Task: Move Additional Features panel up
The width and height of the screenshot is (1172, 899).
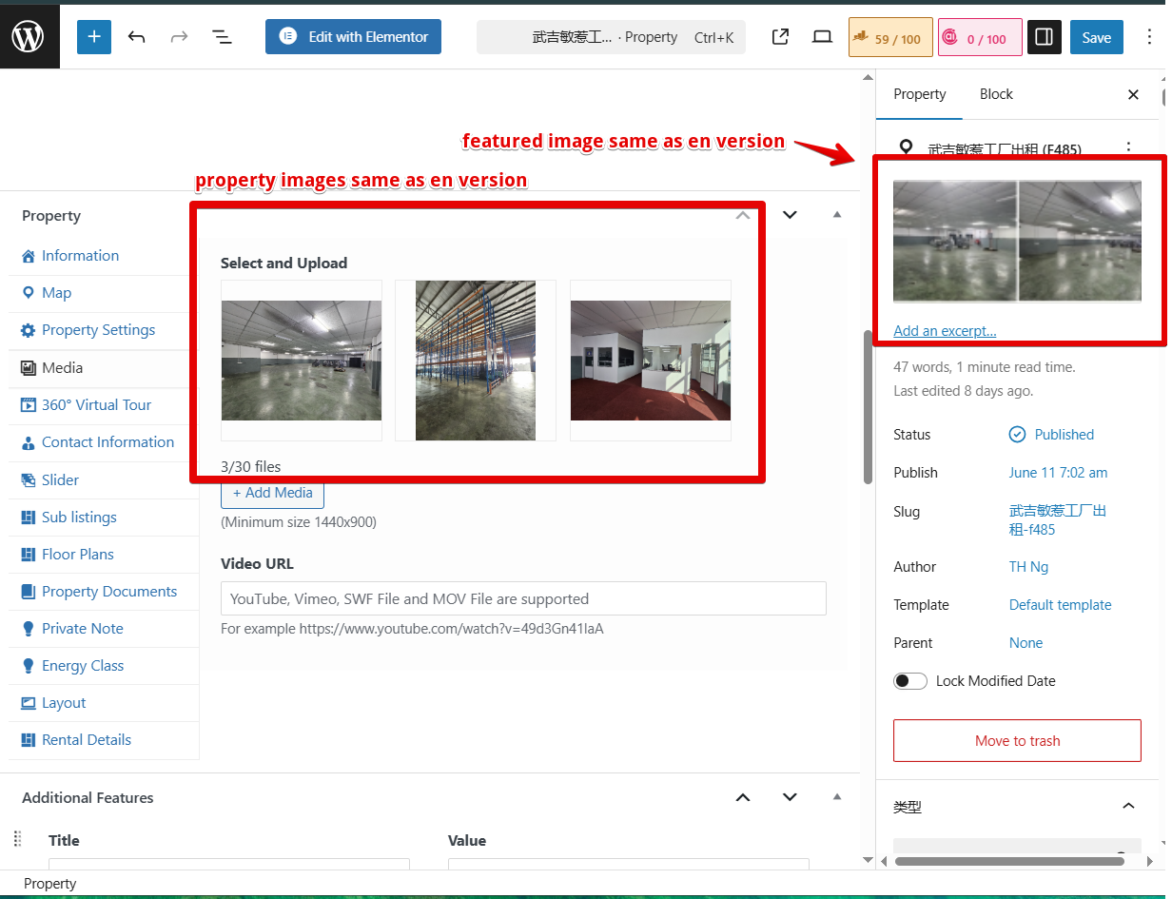Action: pyautogui.click(x=743, y=797)
